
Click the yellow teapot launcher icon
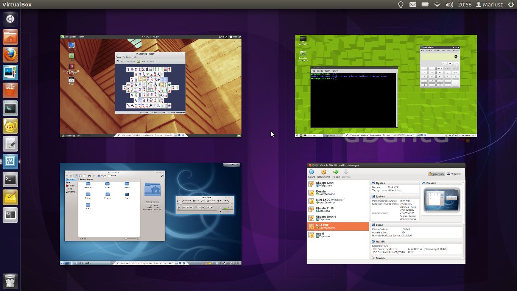tap(10, 126)
